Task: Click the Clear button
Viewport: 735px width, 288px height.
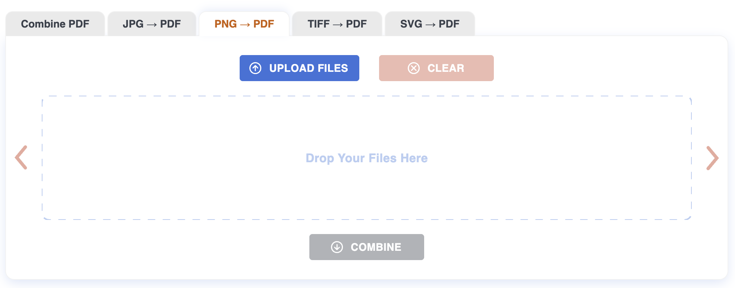Action: (436, 68)
